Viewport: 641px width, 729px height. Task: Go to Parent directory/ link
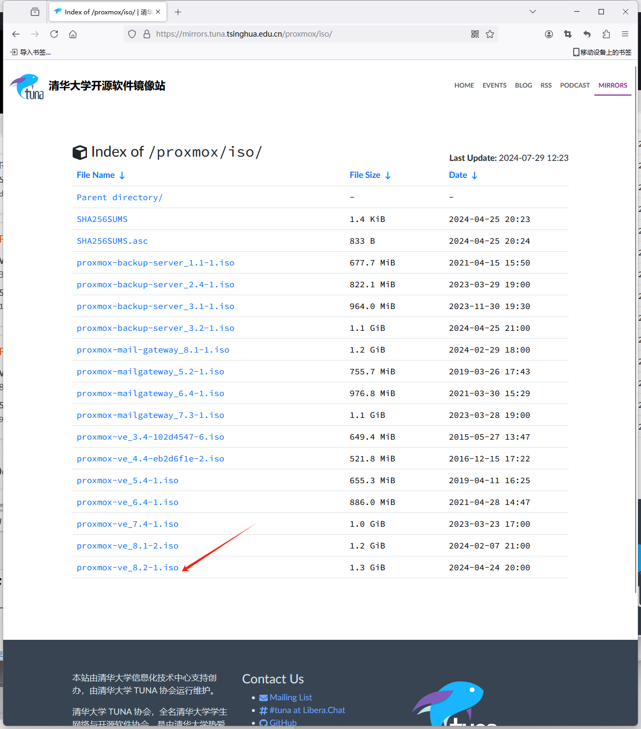point(120,198)
